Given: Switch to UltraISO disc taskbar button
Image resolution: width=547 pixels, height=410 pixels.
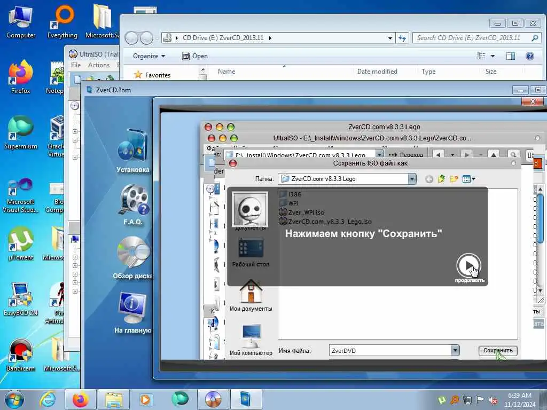Looking at the screenshot, I should click(213, 399).
